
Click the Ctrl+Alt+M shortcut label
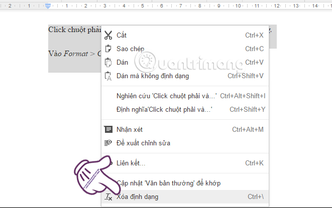pos(248,129)
